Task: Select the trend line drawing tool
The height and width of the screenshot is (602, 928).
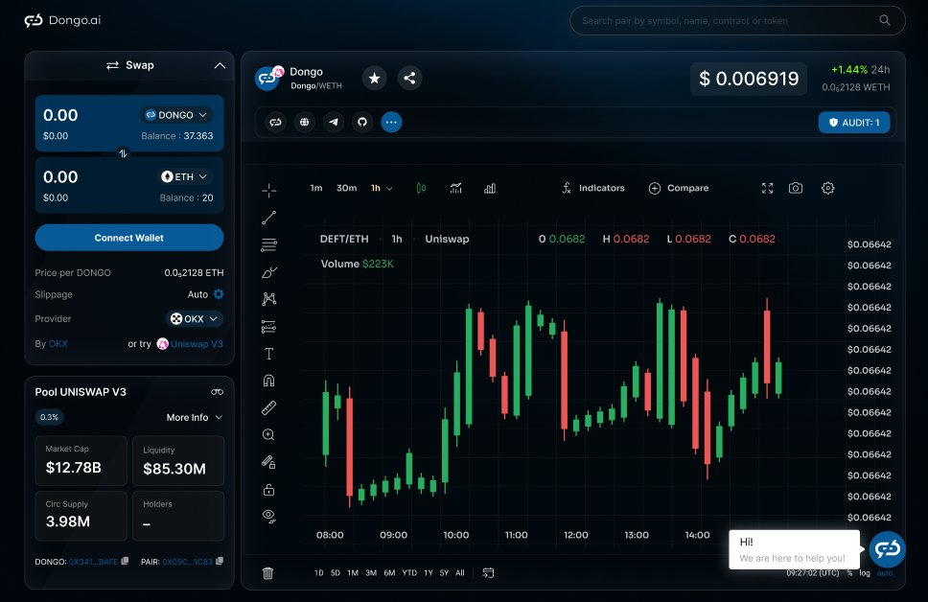Action: pos(268,218)
